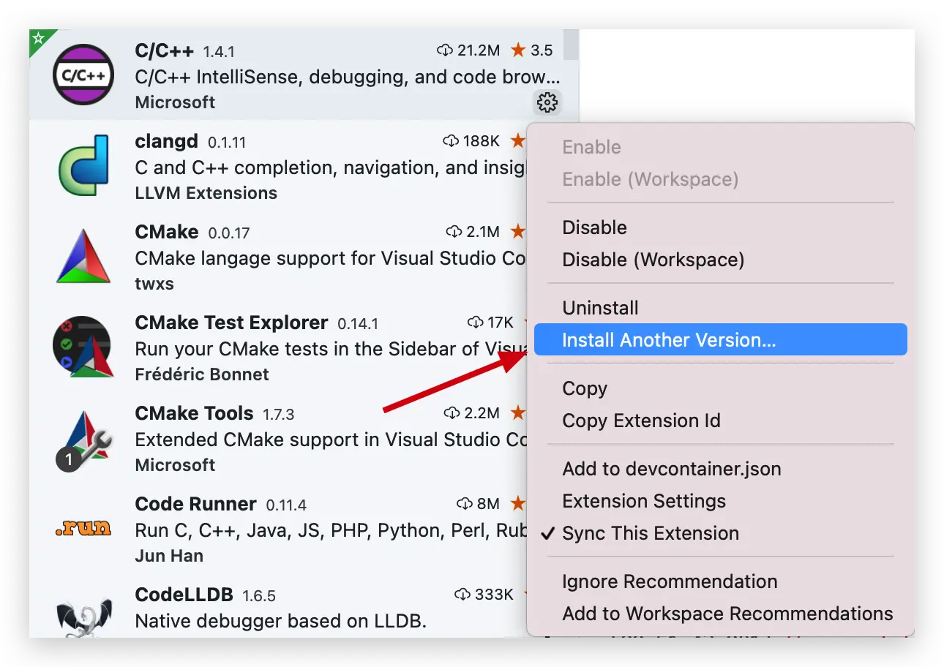This screenshot has height=667, width=944.
Task: Click the Code Runner extension title
Action: (195, 504)
